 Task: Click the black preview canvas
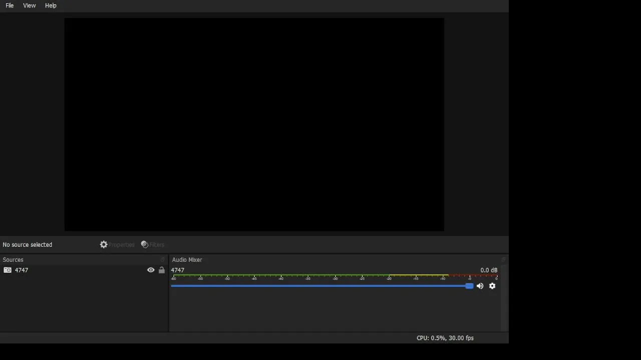click(254, 124)
